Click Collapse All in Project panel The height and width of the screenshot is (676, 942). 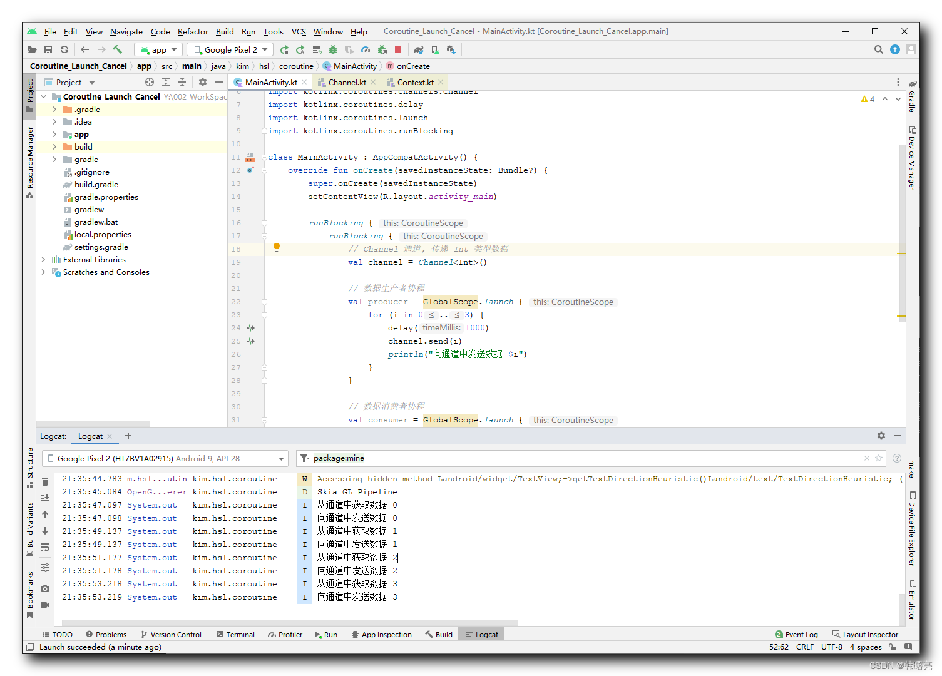click(182, 82)
